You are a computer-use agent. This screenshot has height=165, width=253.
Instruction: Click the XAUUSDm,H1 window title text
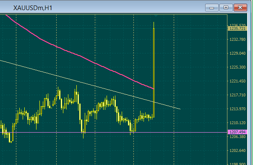point(33,8)
